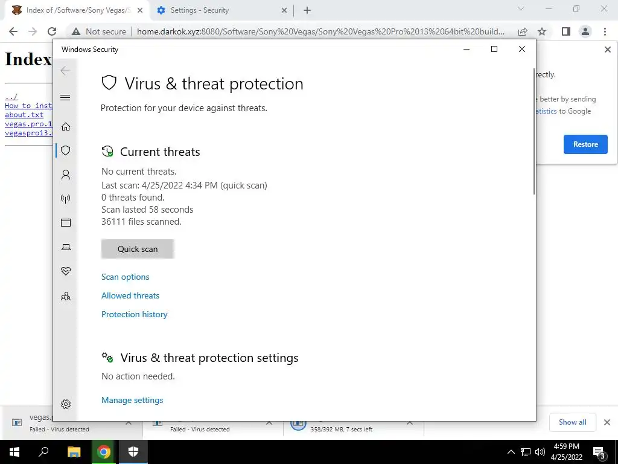The width and height of the screenshot is (618, 464).
Task: Click Chrome icon in taskbar
Action: click(x=104, y=452)
